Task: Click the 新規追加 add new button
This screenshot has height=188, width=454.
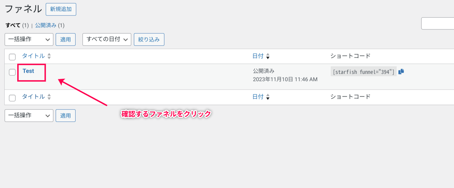Action: pos(61,9)
